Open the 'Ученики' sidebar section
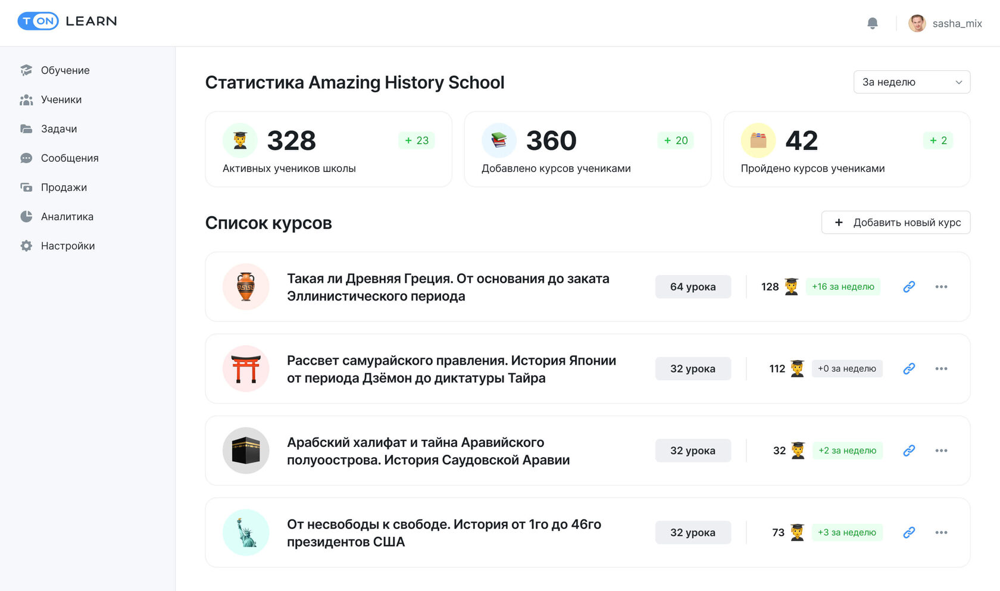Image resolution: width=1000 pixels, height=591 pixels. pyautogui.click(x=61, y=100)
